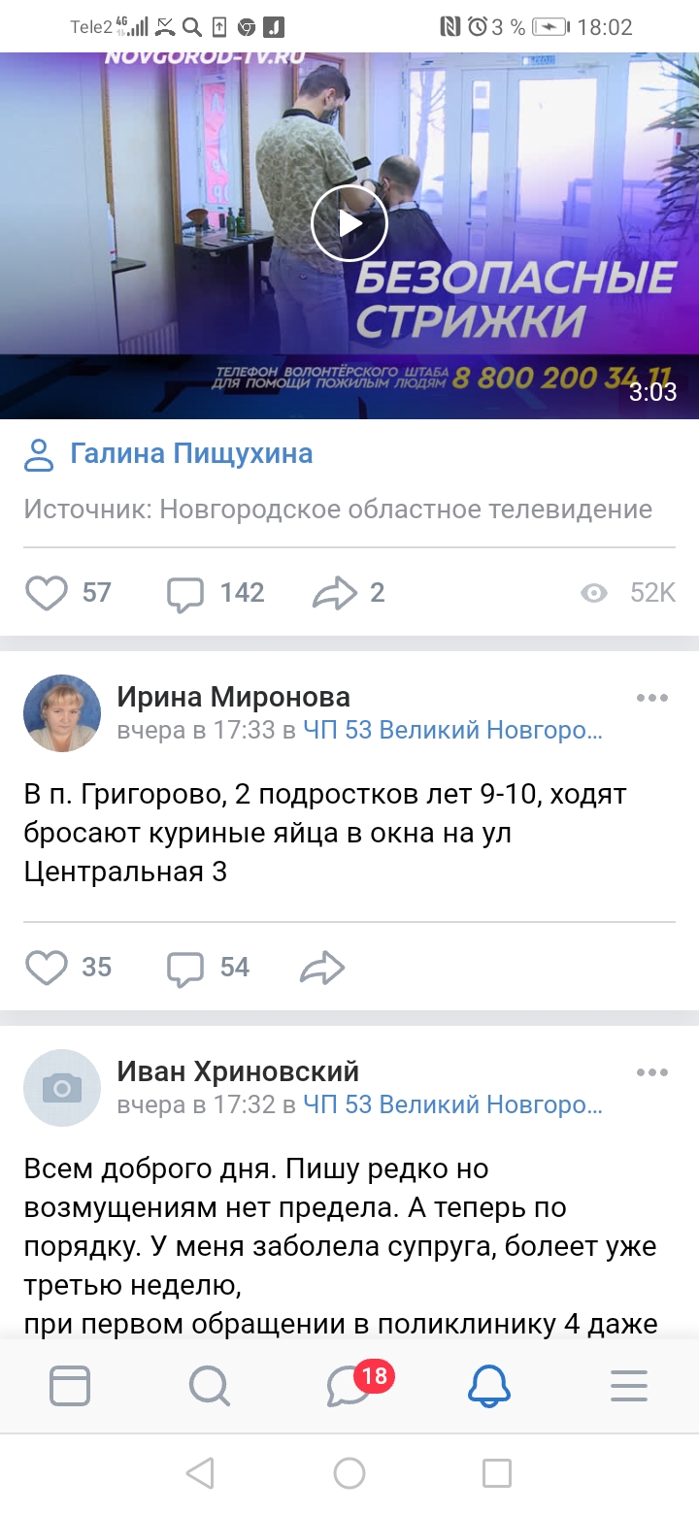This screenshot has height=1514, width=699.
Task: Tap Ирина Миронова's avatar photo
Action: (62, 713)
